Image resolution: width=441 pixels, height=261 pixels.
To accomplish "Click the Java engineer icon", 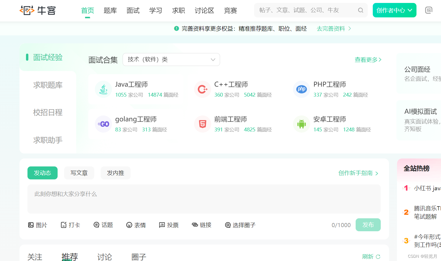I will (103, 89).
